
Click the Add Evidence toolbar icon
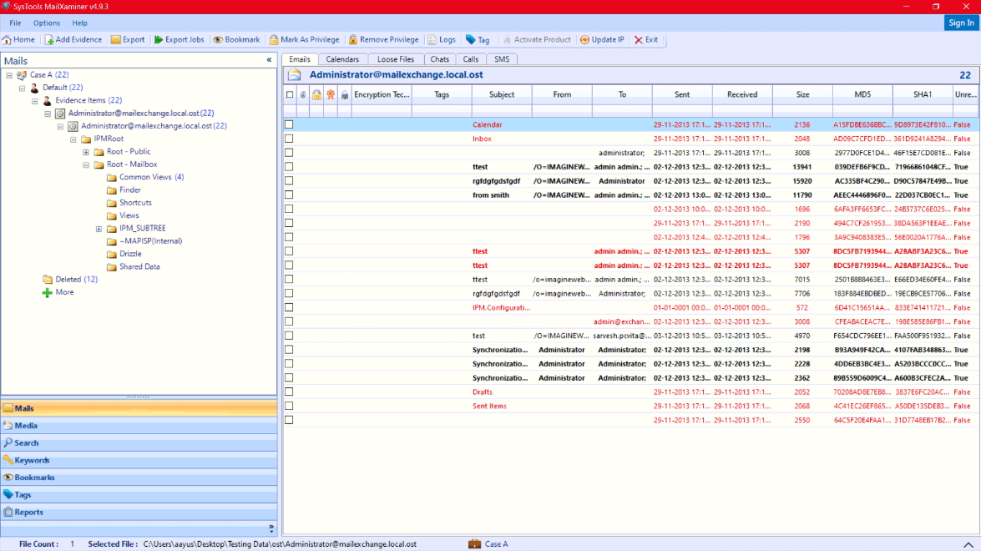tap(48, 39)
